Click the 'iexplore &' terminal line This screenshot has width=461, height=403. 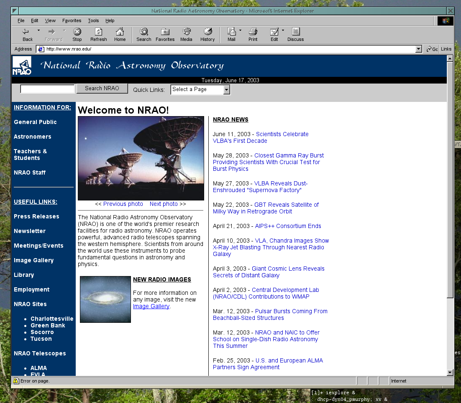click(x=333, y=393)
